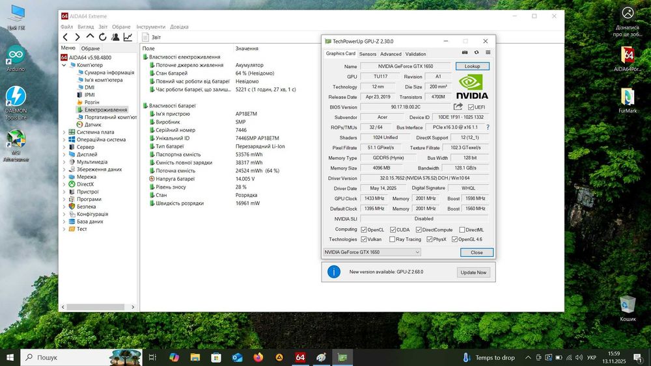Open the Windows Start menu
The height and width of the screenshot is (366, 651).
coord(10,357)
